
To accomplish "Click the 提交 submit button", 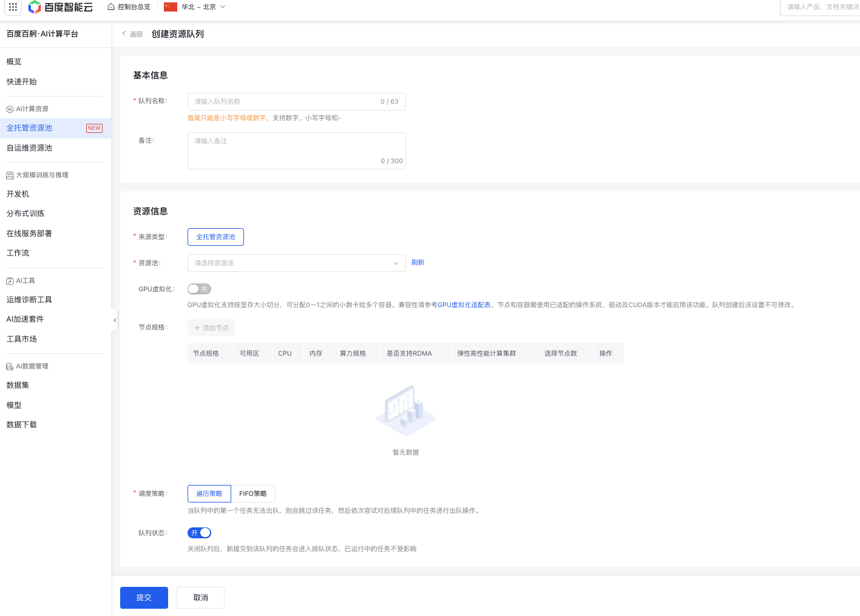I will tap(144, 598).
